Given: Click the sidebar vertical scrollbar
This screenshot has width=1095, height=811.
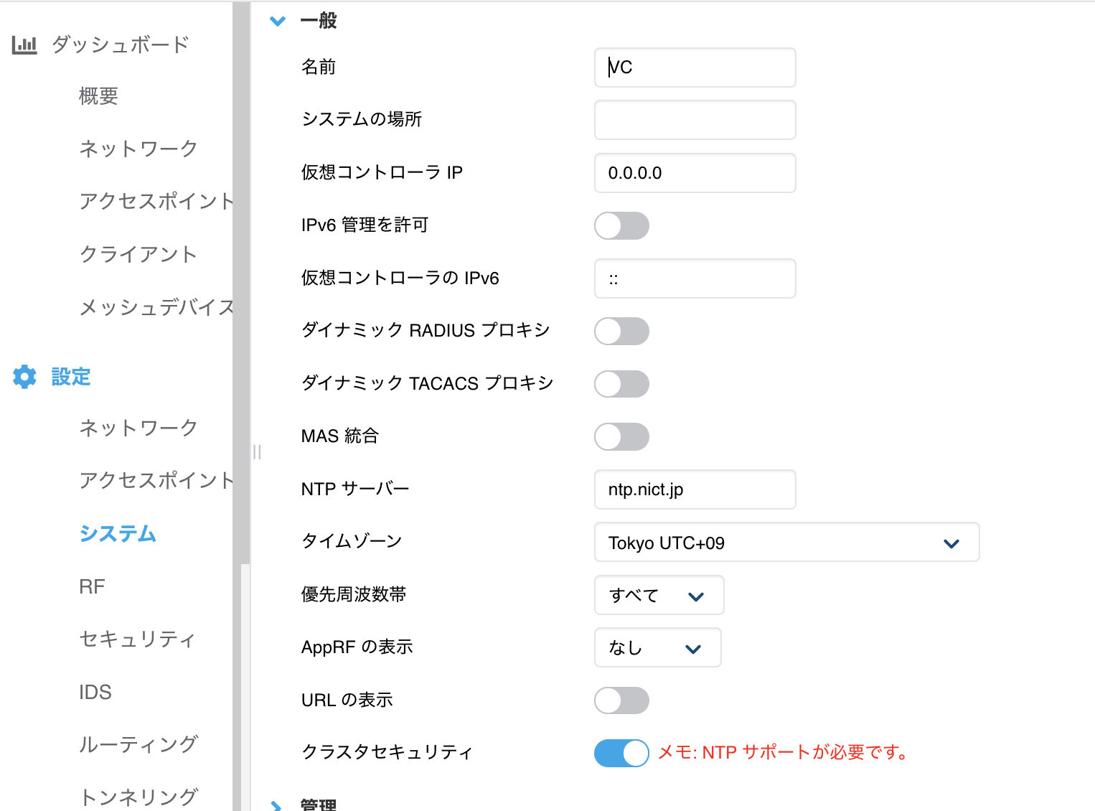Looking at the screenshot, I should (x=241, y=287).
